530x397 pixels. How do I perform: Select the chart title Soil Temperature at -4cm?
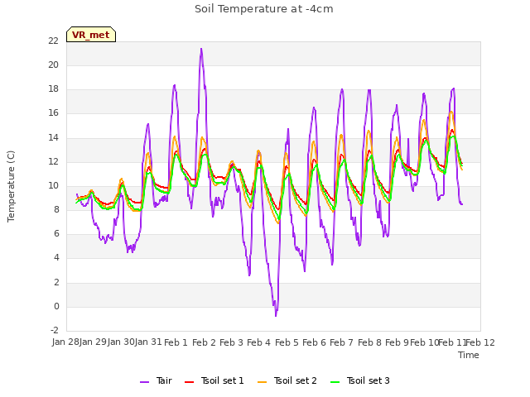point(264,9)
